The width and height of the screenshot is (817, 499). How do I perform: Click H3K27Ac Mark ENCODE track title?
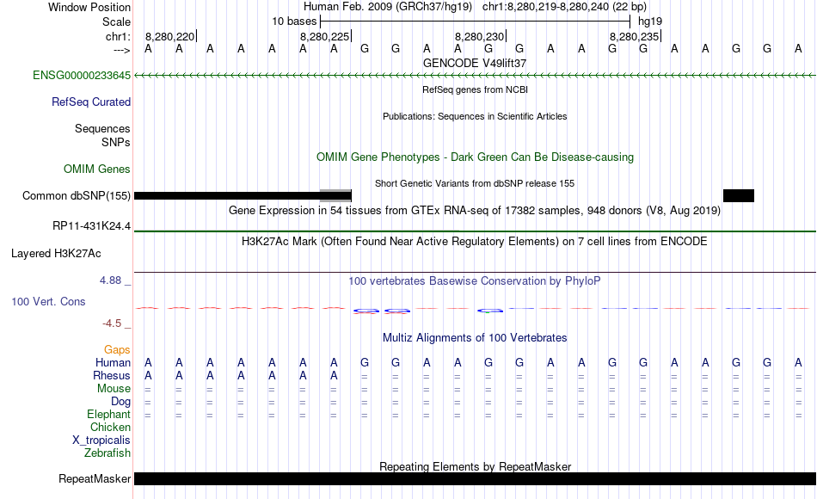[475, 242]
